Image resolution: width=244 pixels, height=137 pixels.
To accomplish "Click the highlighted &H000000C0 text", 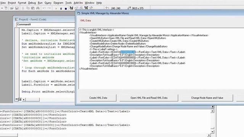I will point(128,52).
